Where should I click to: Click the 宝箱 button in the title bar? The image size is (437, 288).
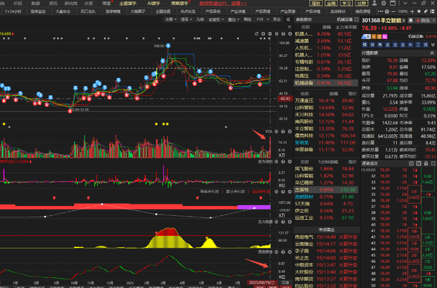tap(331, 4)
